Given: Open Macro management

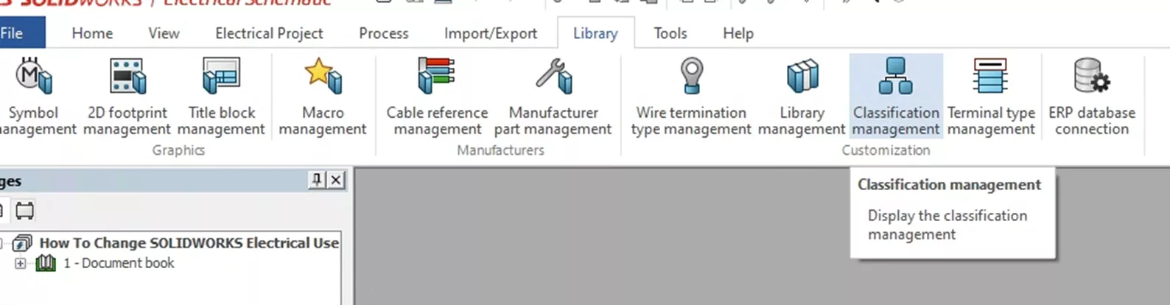Looking at the screenshot, I should [x=323, y=97].
